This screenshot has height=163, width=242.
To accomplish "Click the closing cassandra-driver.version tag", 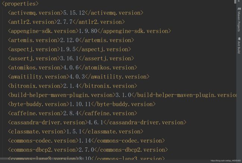I will pos(145,122).
